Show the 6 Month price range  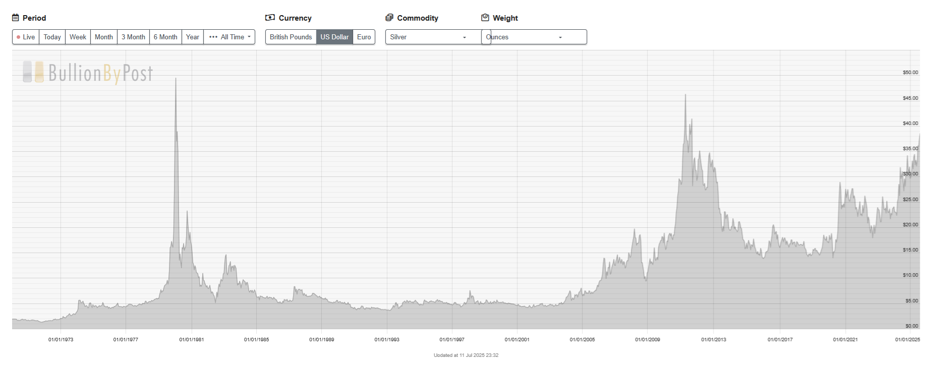[x=166, y=37]
